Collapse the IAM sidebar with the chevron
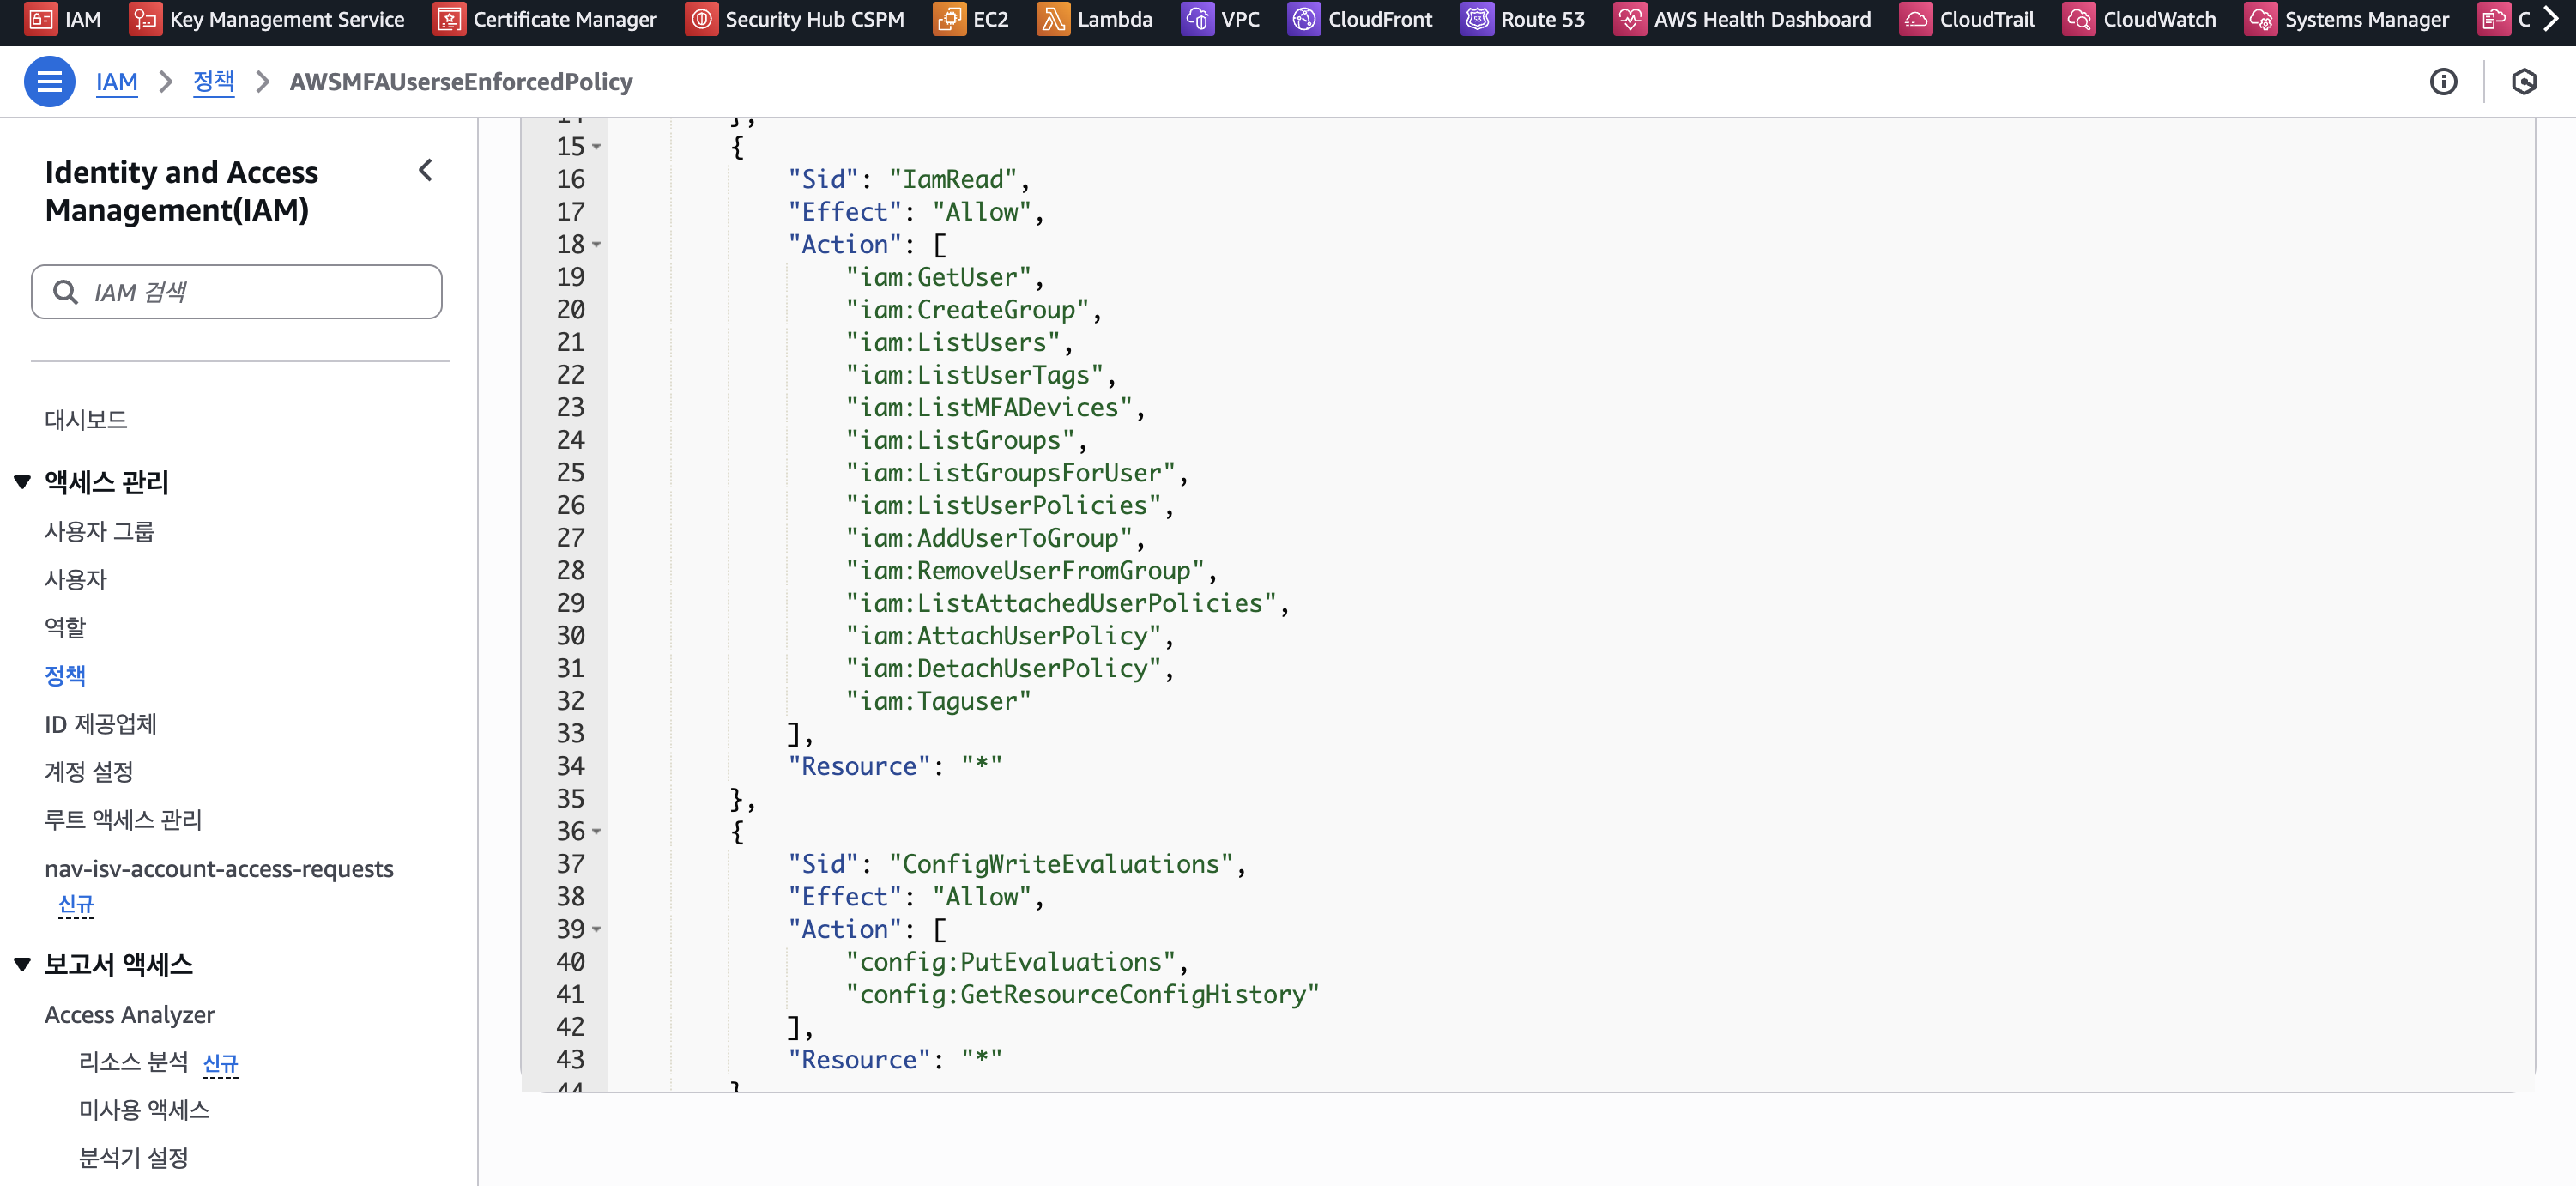This screenshot has width=2576, height=1186. (x=426, y=170)
